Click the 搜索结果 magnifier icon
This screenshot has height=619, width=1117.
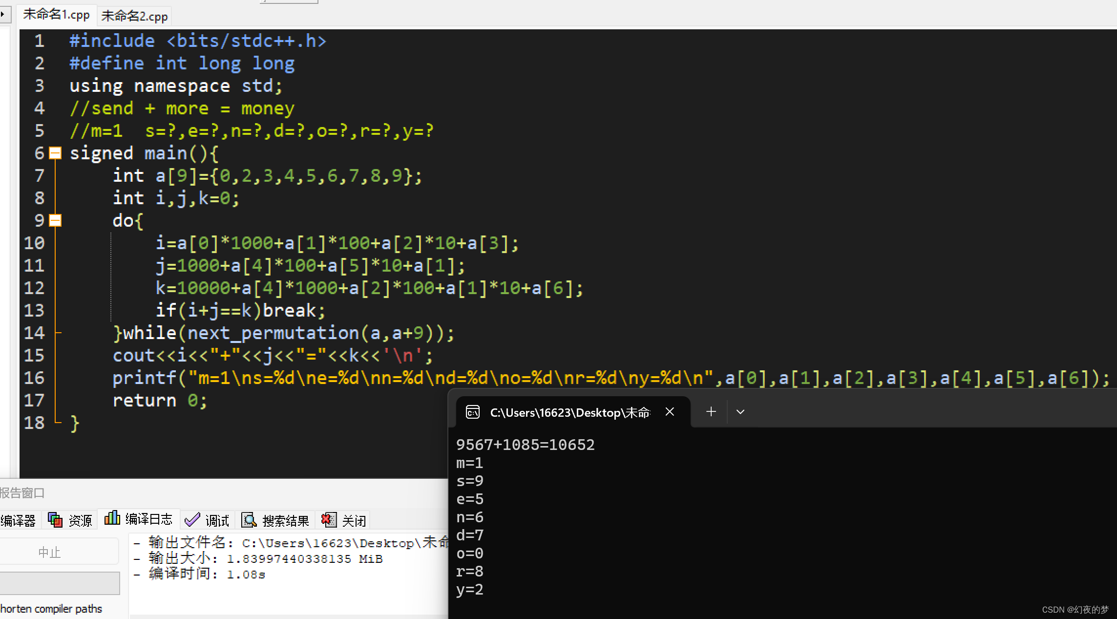click(249, 520)
